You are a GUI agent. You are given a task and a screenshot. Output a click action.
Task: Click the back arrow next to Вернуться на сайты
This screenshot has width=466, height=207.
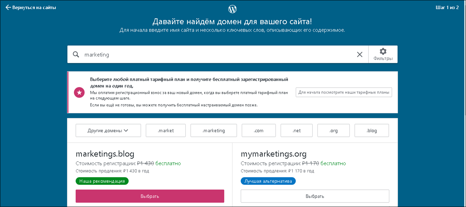click(8, 7)
